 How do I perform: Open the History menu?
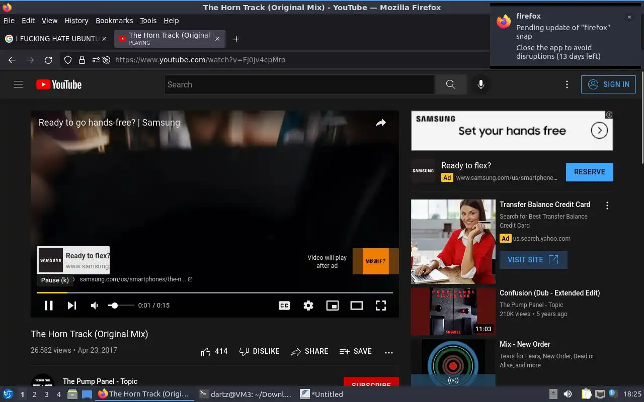tap(76, 21)
